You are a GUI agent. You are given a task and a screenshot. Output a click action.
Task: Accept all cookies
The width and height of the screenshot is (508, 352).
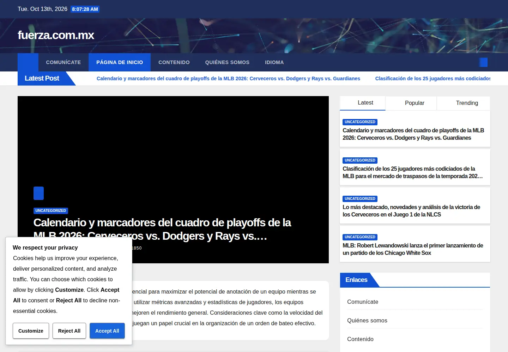pos(107,331)
